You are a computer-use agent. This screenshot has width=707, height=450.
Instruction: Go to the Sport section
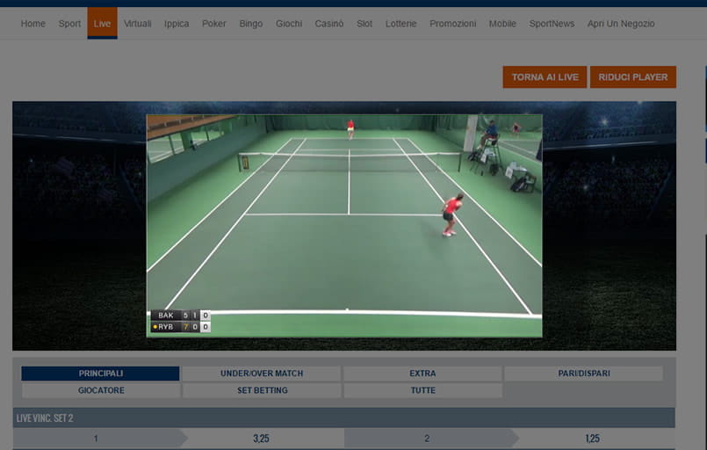[x=69, y=24]
